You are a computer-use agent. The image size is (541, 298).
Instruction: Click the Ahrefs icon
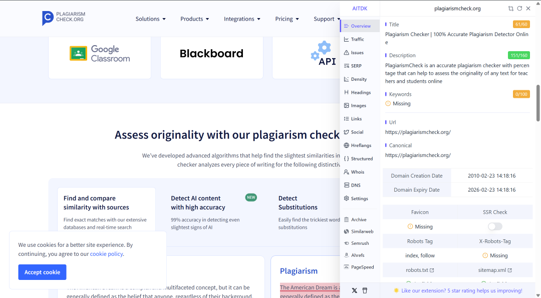click(347, 255)
